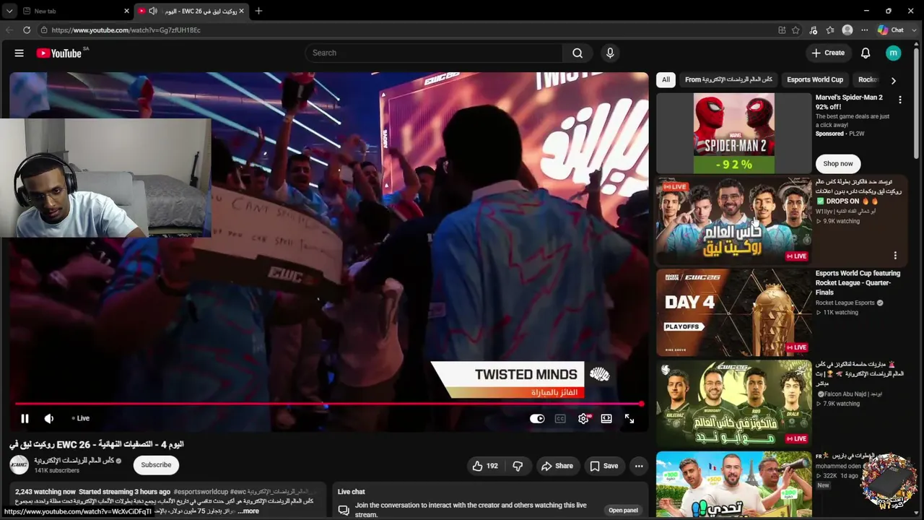Expand the description with ...more

click(247, 511)
